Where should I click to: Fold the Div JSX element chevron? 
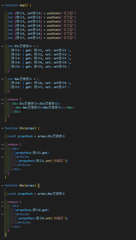2,104
